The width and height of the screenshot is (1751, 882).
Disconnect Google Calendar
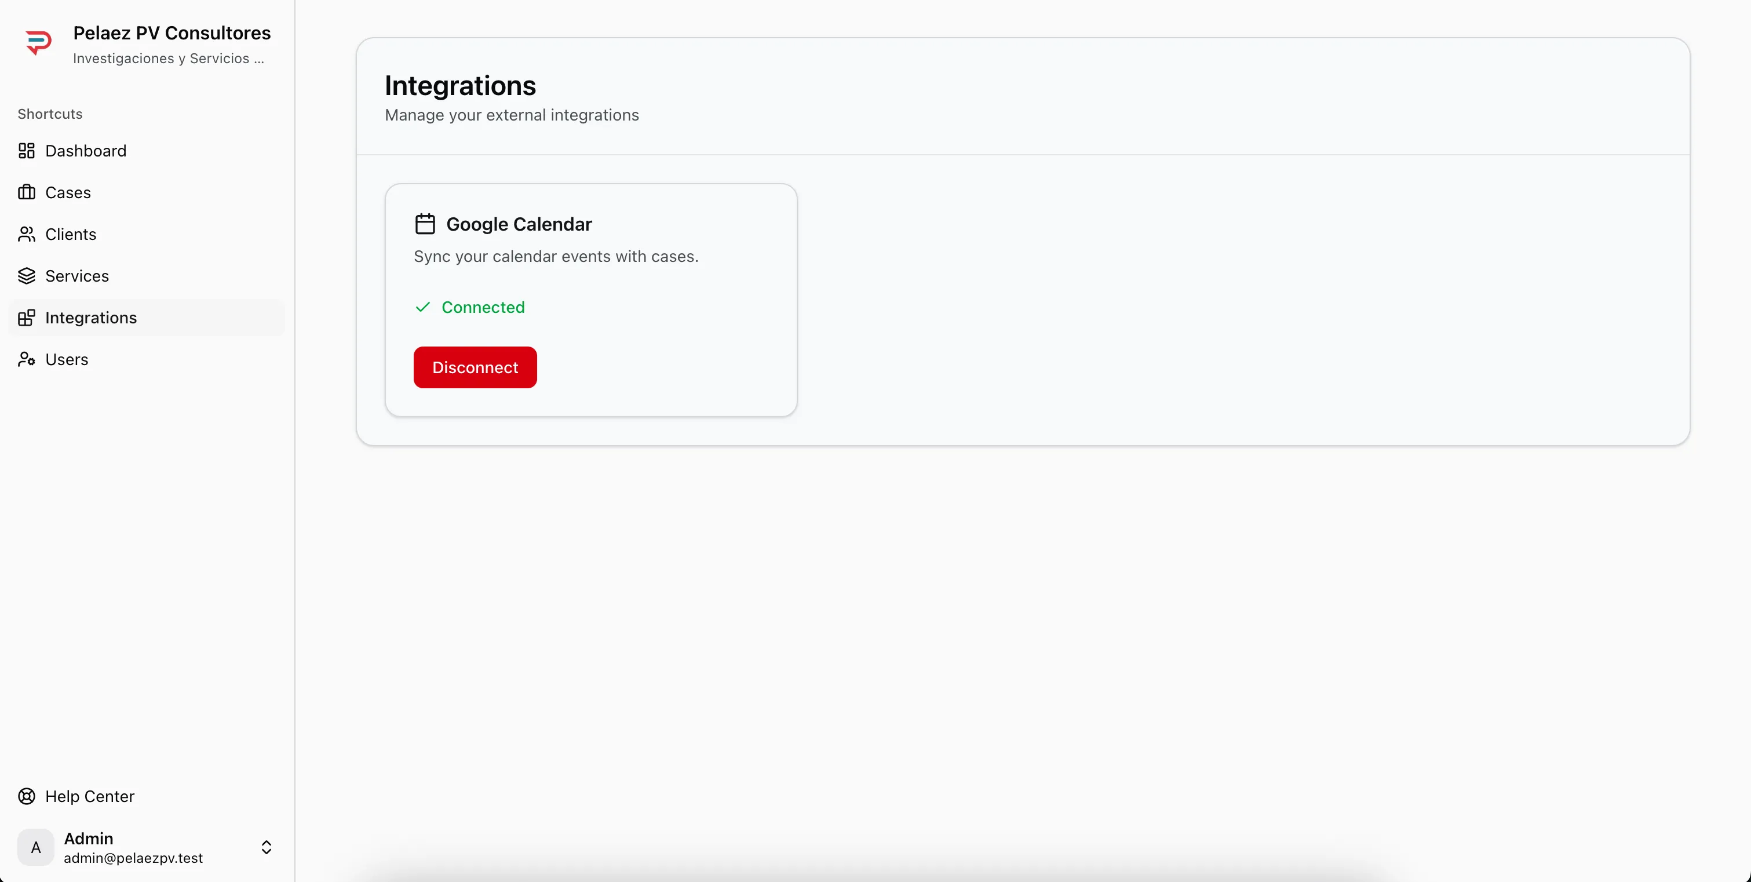click(x=475, y=367)
